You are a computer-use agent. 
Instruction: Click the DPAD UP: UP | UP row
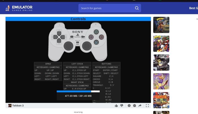(x=48, y=70)
